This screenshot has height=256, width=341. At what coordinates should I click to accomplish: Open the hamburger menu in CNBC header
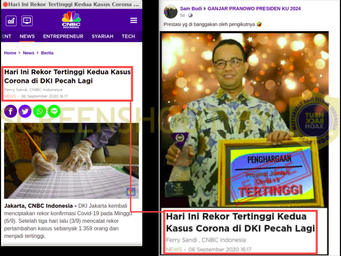click(x=133, y=21)
